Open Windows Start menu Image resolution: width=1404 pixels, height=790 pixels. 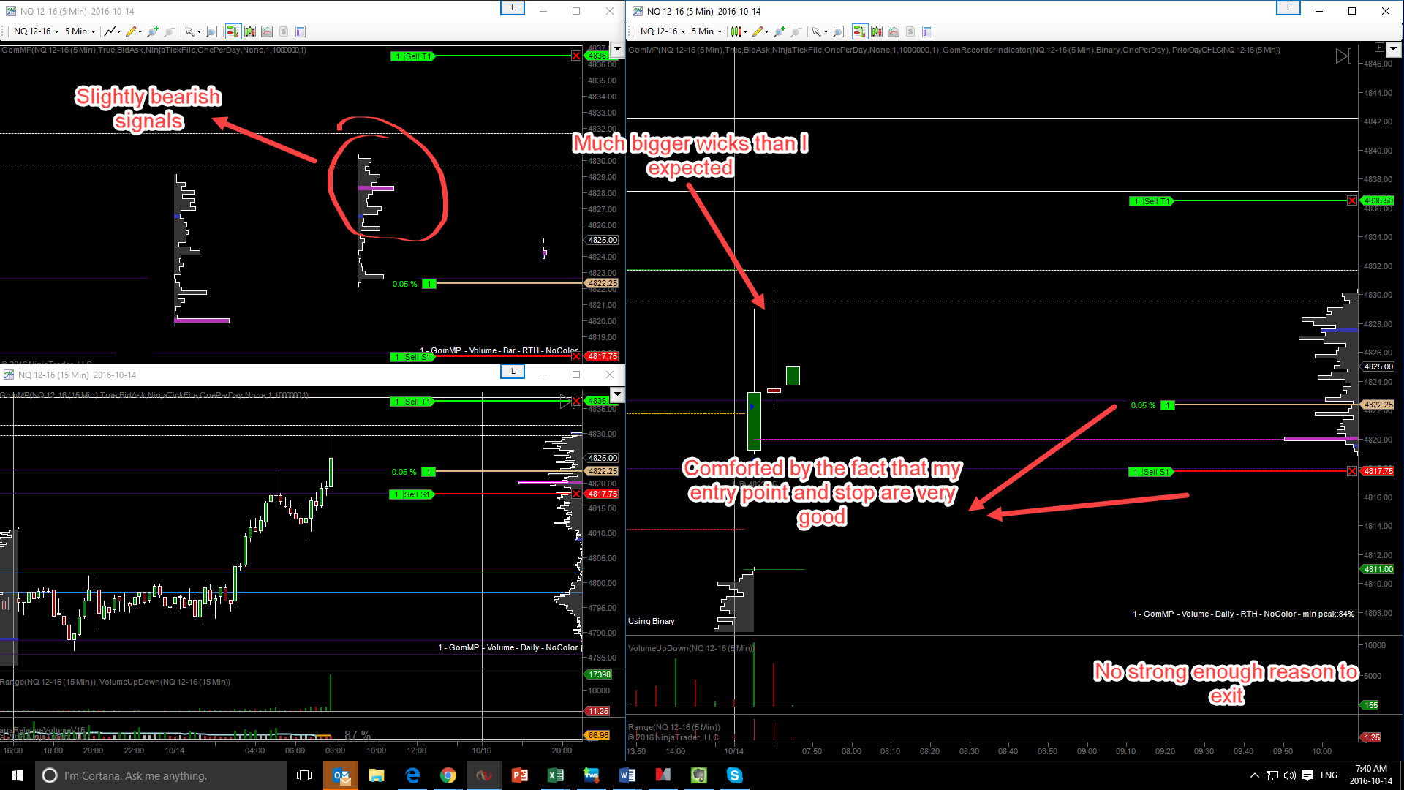click(18, 775)
